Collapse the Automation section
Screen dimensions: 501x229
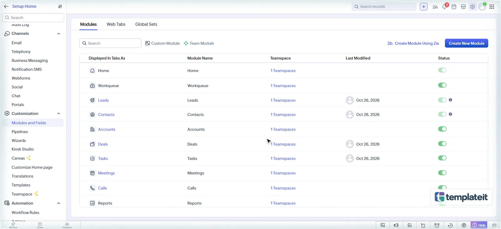pyautogui.click(x=59, y=203)
